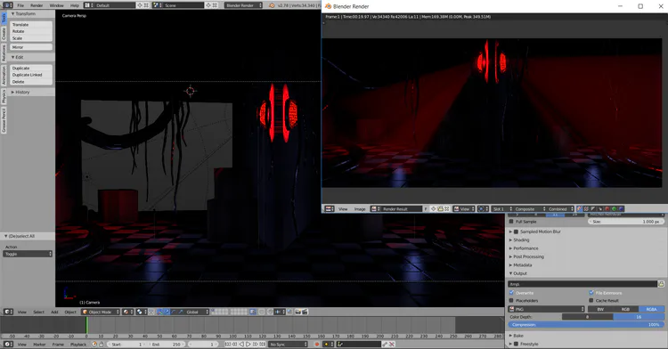
Task: Click the delete keyframe crossed key icon
Action: tap(392, 345)
